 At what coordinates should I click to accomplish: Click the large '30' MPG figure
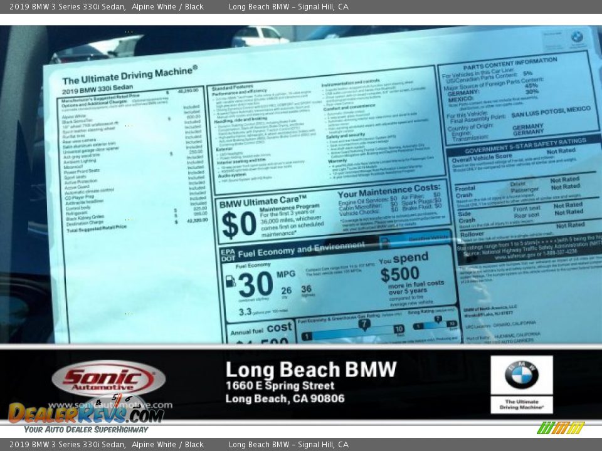[x=255, y=284]
